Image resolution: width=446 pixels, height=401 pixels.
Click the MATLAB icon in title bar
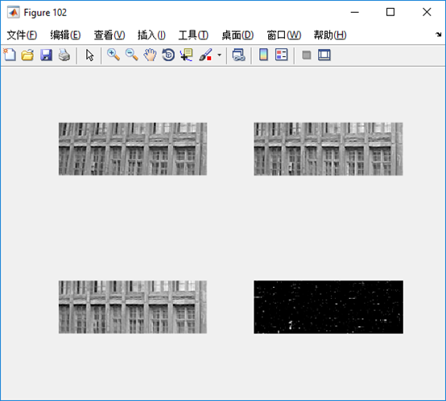click(14, 12)
